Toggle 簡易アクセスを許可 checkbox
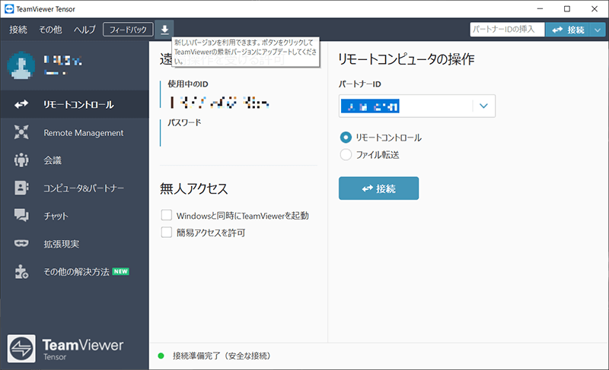The height and width of the screenshot is (370, 609). pos(167,232)
